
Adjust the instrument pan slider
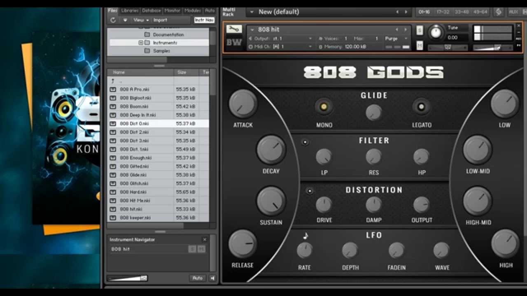[448, 48]
